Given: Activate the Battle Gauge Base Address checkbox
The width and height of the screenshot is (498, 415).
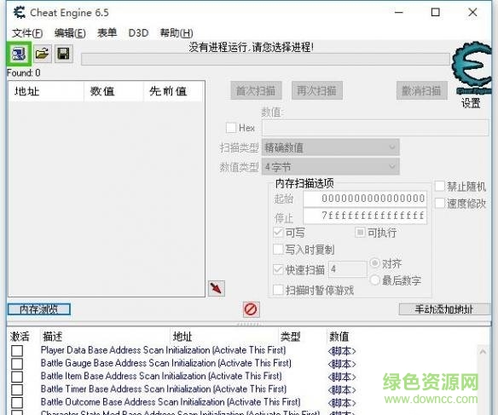Looking at the screenshot, I should (x=17, y=364).
